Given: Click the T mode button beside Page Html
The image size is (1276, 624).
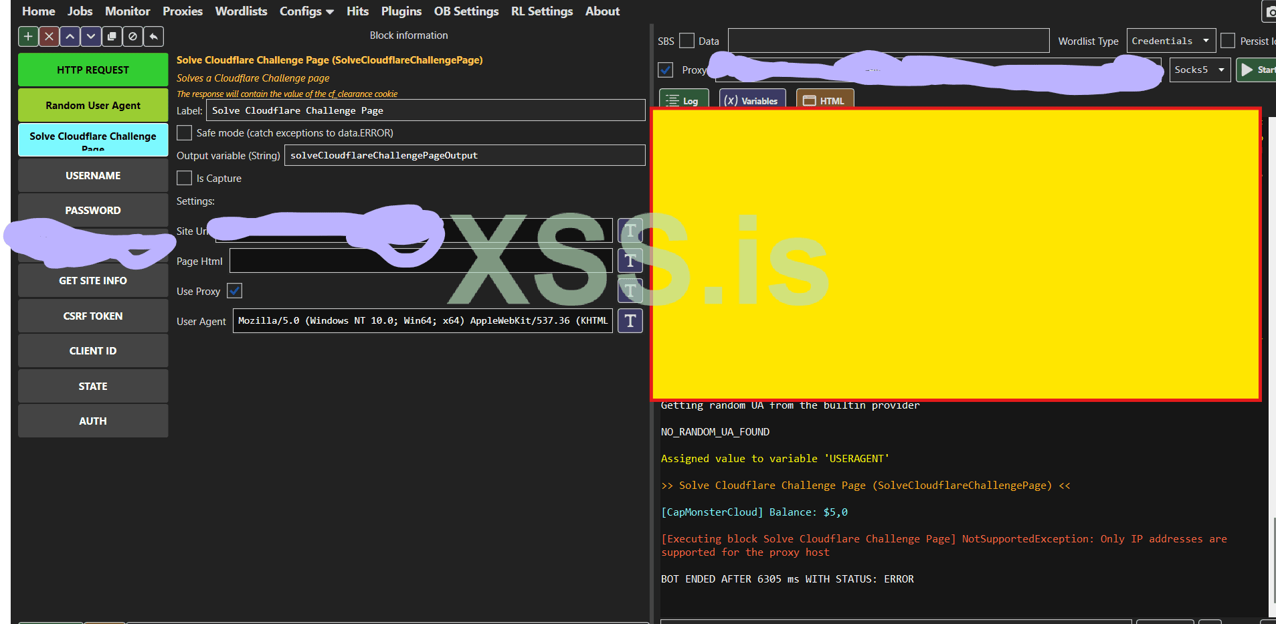Looking at the screenshot, I should pos(630,261).
